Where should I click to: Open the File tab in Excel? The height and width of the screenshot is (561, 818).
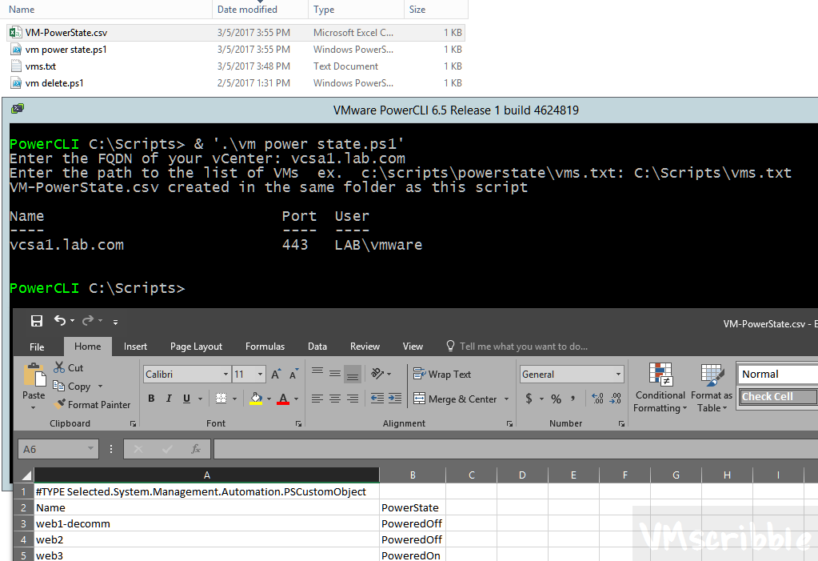coord(37,347)
